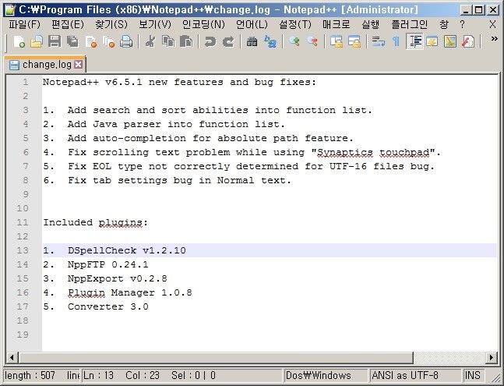Click the word 'Synaptics' in line 6
Image resolution: width=504 pixels, height=386 pixels.
[345, 152]
